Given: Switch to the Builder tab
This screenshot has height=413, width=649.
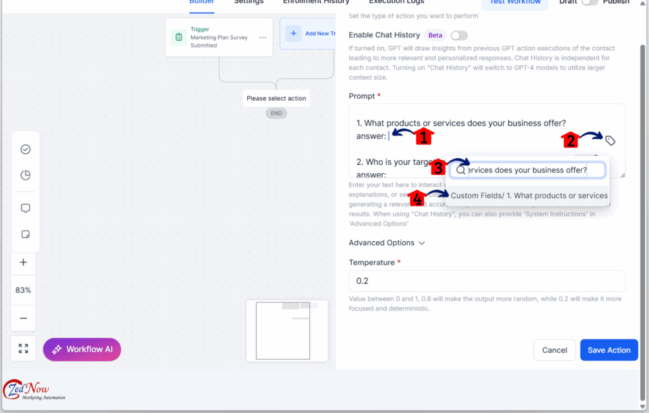Looking at the screenshot, I should pyautogui.click(x=202, y=3).
